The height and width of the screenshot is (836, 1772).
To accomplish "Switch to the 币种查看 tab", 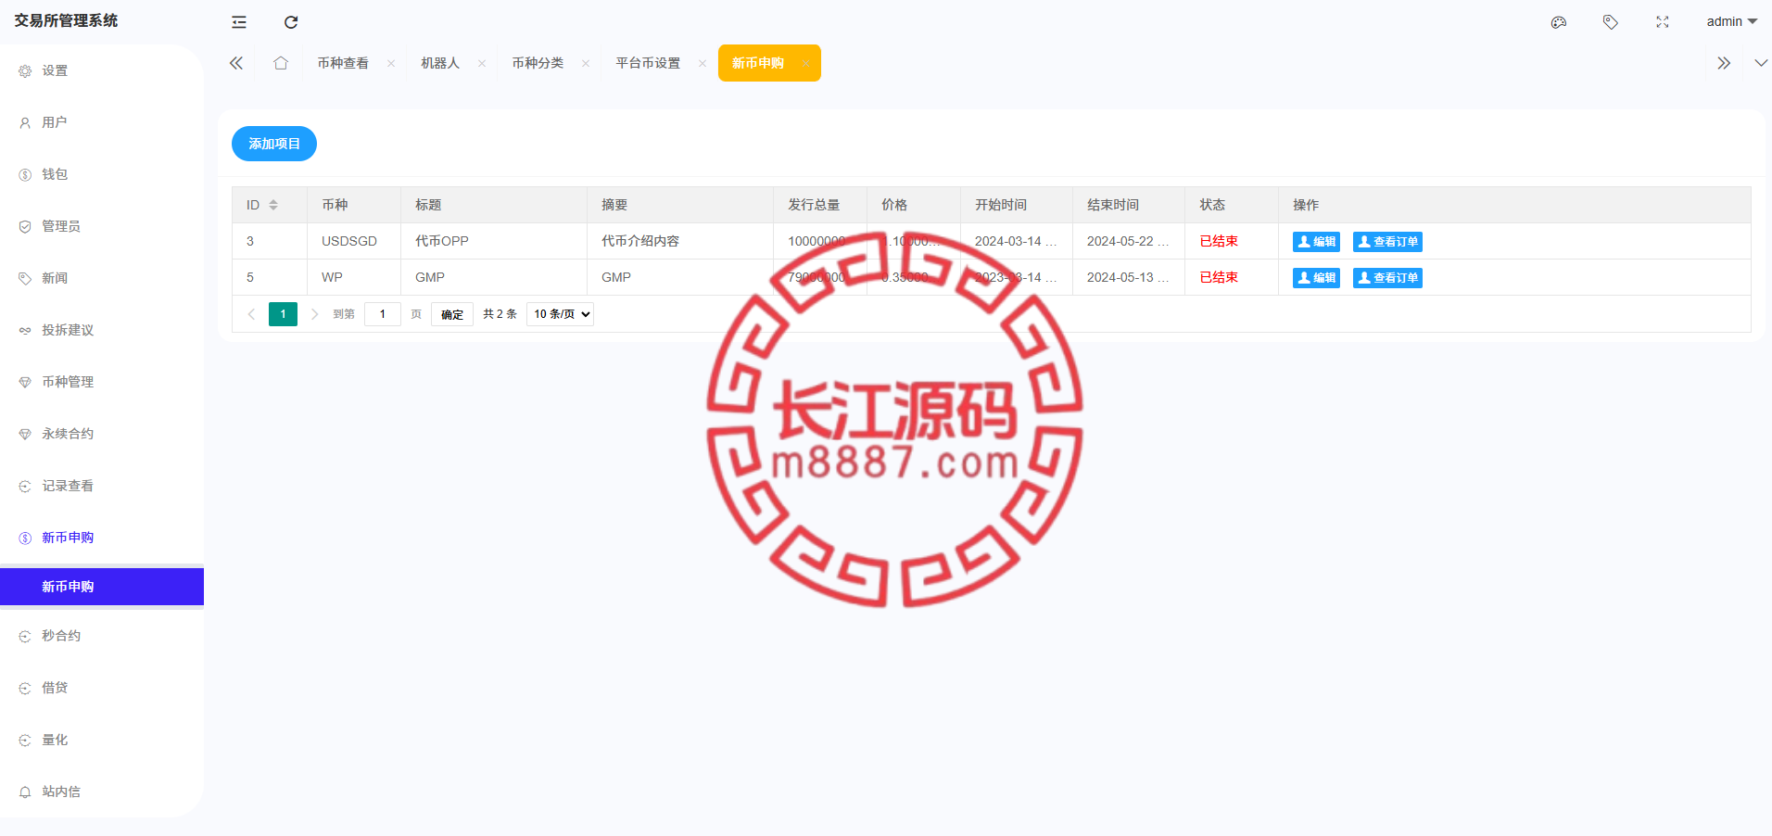I will (343, 63).
